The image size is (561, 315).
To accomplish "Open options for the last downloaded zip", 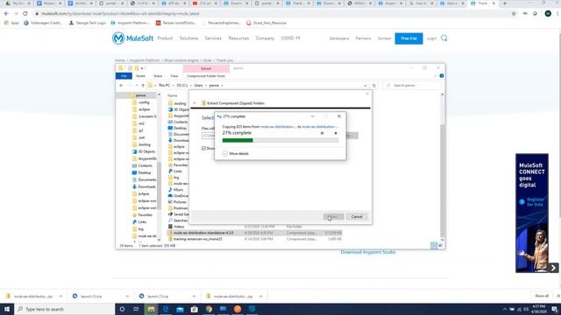I will coord(261,296).
